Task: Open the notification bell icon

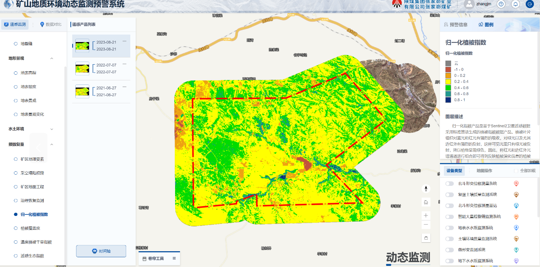Action: 515,4
